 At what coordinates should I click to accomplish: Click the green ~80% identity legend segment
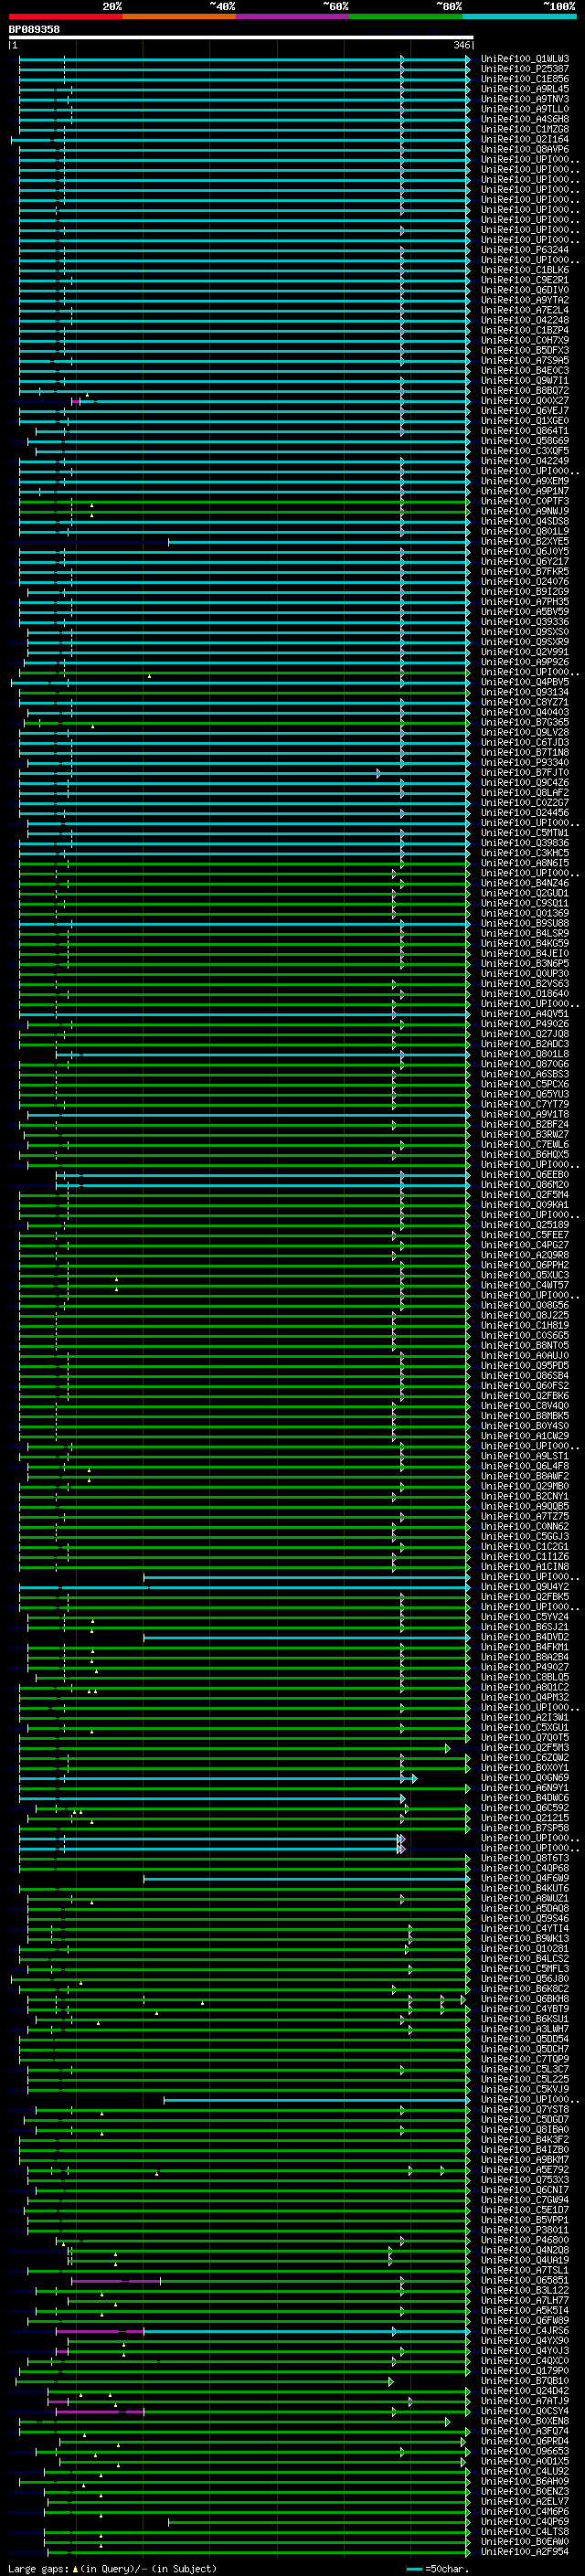click(x=406, y=16)
